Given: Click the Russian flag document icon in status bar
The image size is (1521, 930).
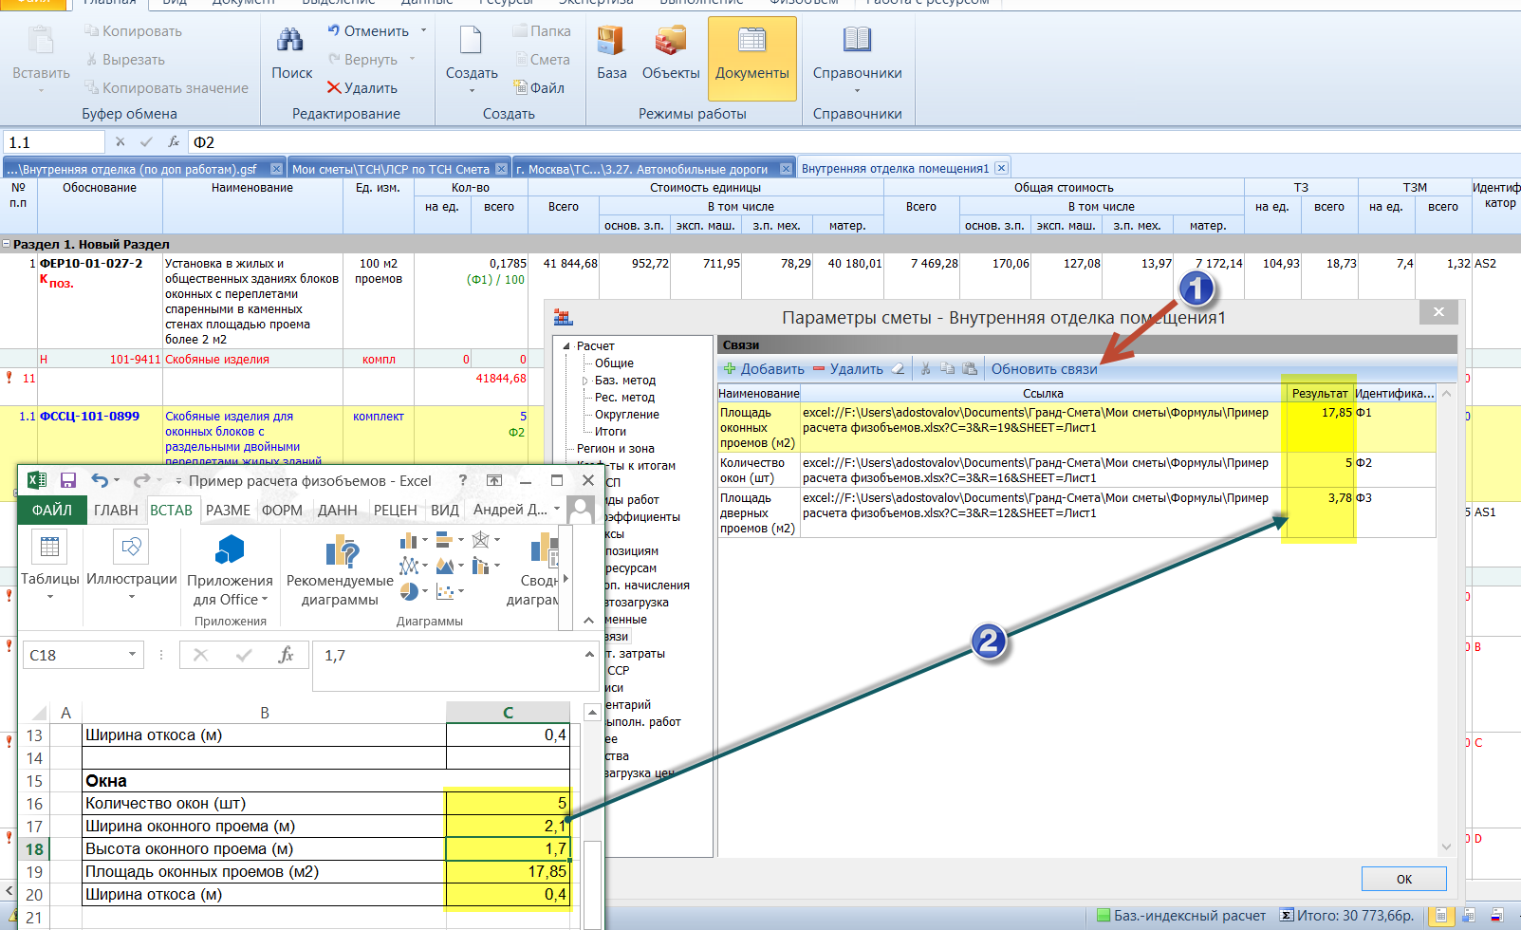Looking at the screenshot, I should (1496, 916).
